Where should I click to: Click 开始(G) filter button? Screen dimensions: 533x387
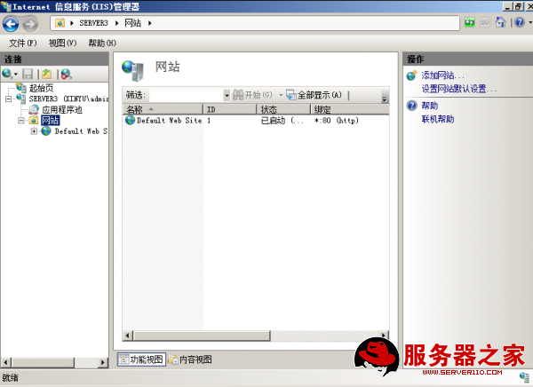(252, 95)
